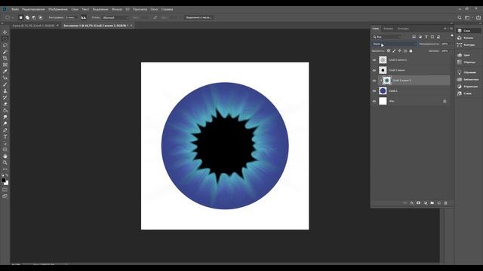Select the Blur tool
The height and width of the screenshot is (271, 483).
tap(5, 117)
